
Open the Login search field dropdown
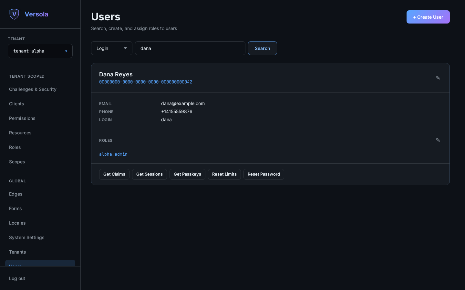pyautogui.click(x=112, y=48)
